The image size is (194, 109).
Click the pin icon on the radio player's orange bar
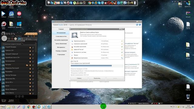[x=26, y=34]
